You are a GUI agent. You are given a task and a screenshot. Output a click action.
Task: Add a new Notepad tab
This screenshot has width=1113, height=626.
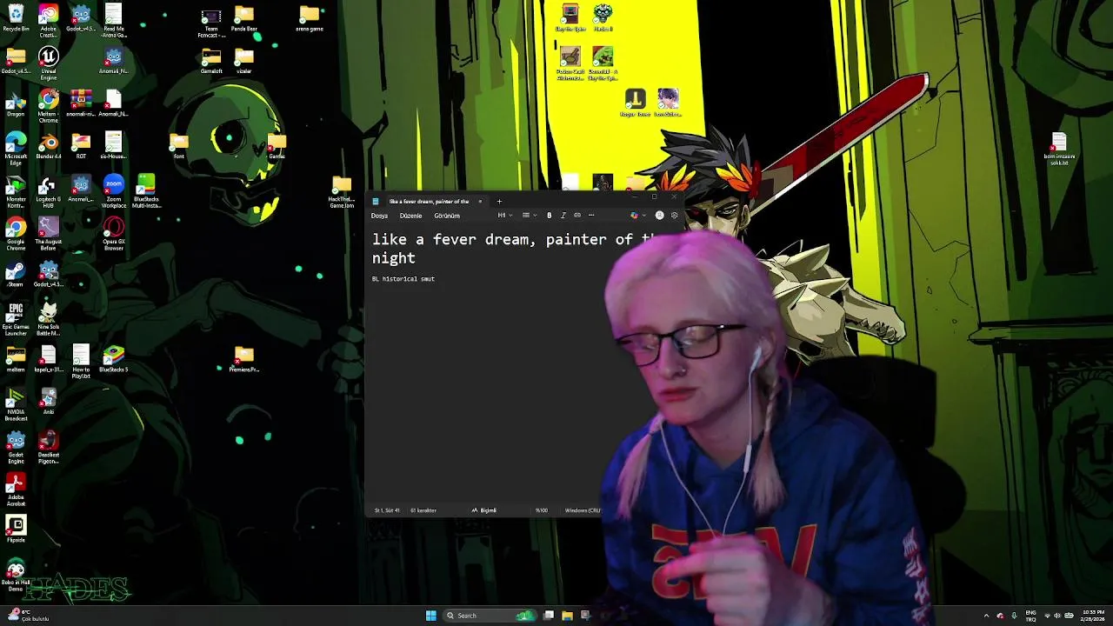[499, 202]
